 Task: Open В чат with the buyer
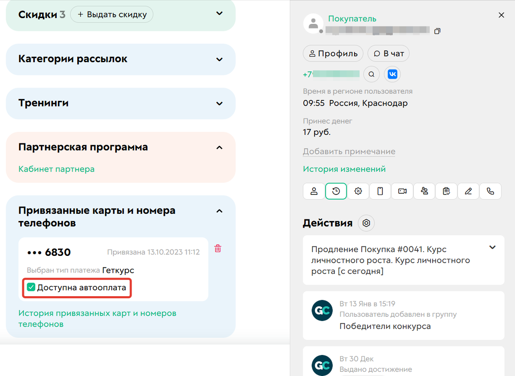point(388,53)
